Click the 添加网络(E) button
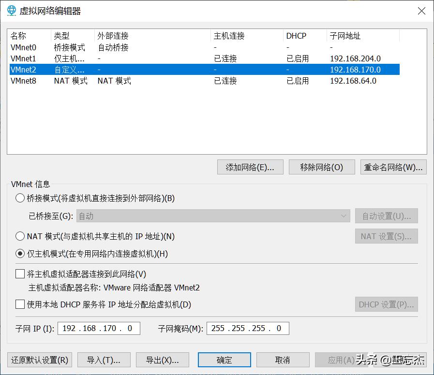The height and width of the screenshot is (375, 434). point(250,167)
